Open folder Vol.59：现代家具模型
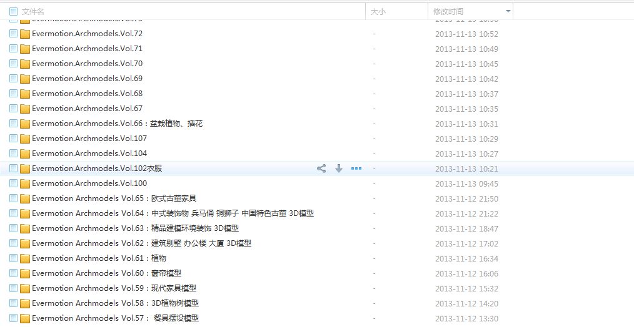634x327 pixels. tap(114, 288)
